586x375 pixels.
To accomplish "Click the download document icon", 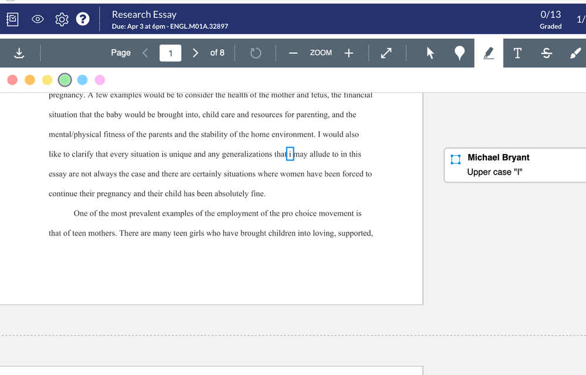I will point(19,53).
